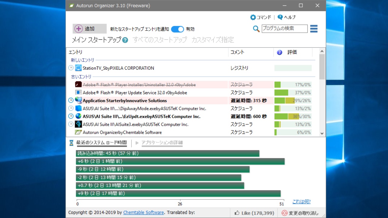Click the Adobe Flash Player Installer icon
Viewport: 388px width, 218px height.
point(79,84)
